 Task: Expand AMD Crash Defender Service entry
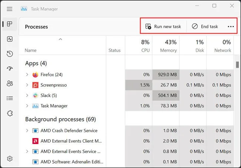[x=27, y=131]
